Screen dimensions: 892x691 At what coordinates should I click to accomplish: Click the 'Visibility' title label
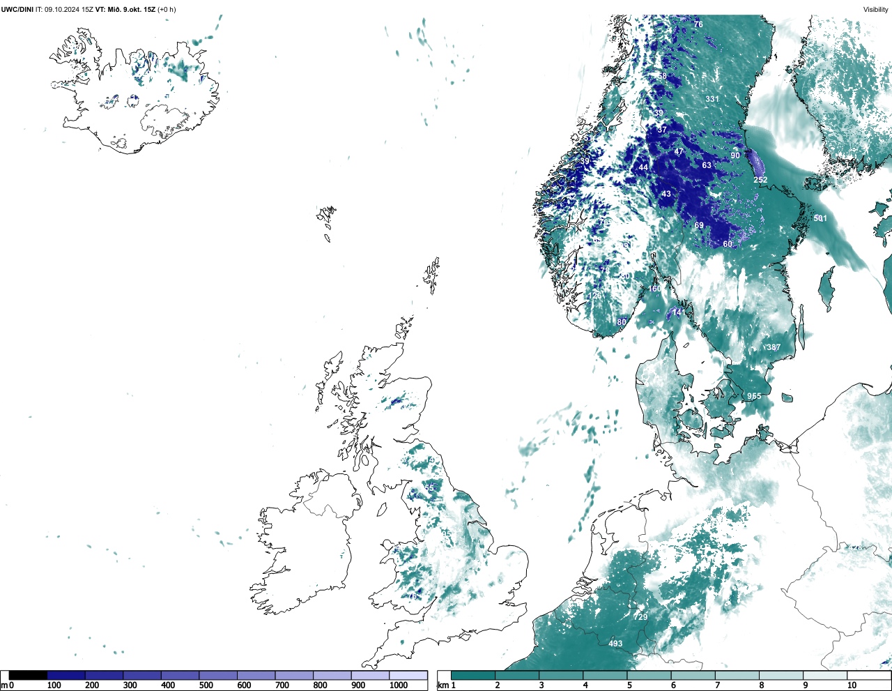(x=875, y=9)
